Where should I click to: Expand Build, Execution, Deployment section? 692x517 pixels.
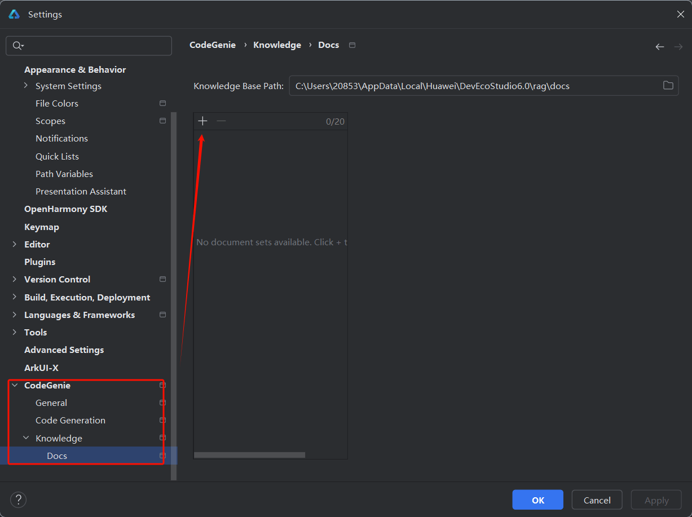[15, 297]
